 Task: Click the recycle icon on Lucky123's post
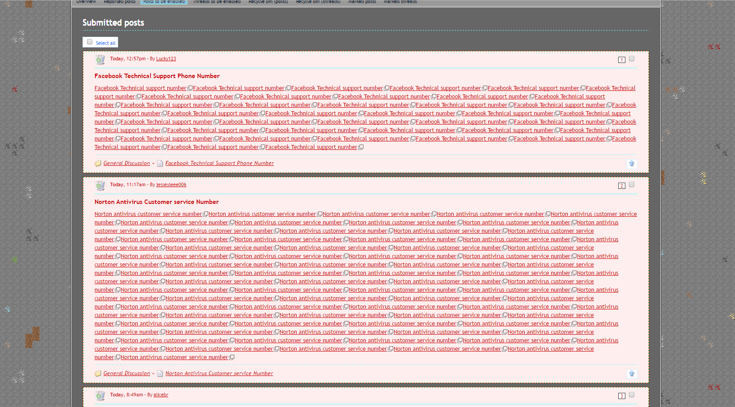coord(100,59)
